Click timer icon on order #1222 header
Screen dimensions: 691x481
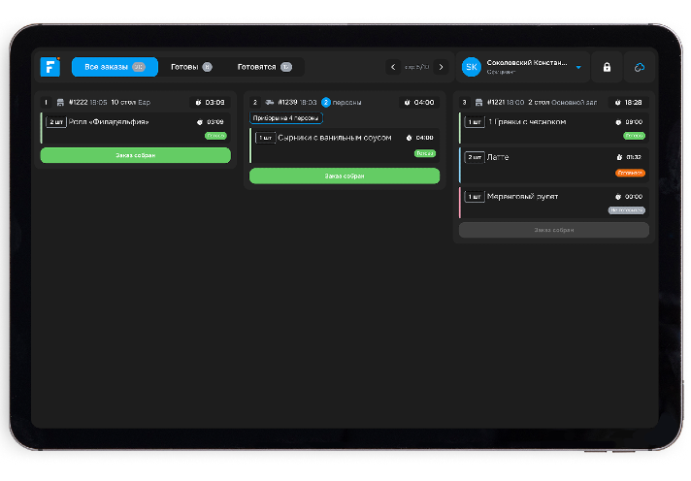click(x=198, y=102)
